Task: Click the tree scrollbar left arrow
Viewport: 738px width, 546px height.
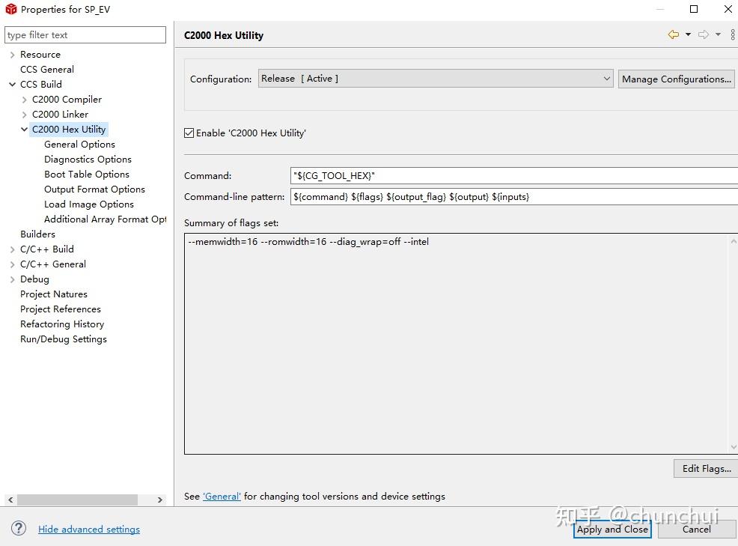Action: [10, 500]
